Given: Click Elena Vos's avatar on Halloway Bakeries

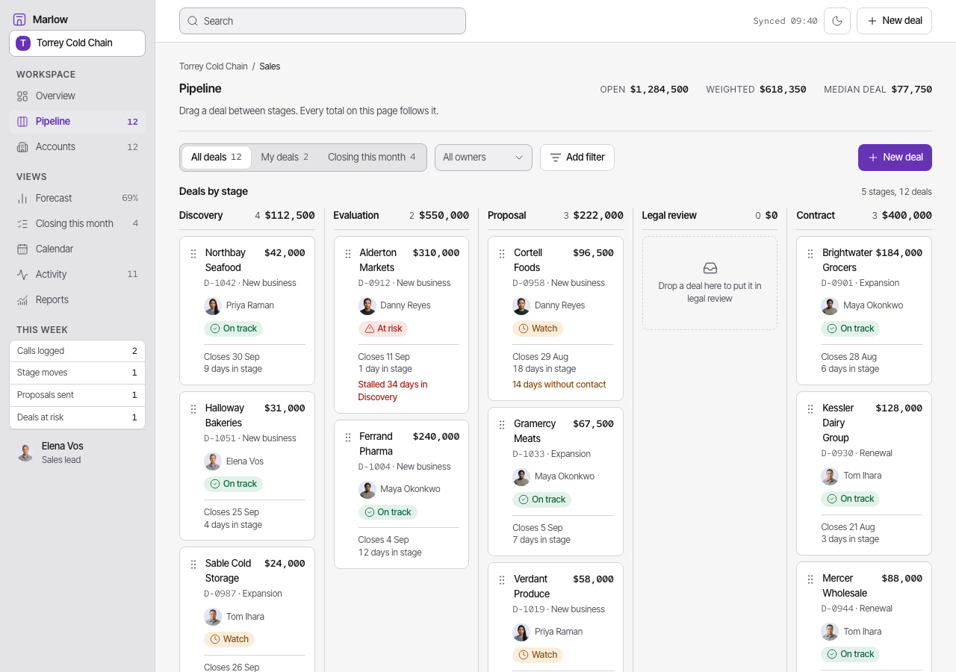Looking at the screenshot, I should click(x=213, y=461).
